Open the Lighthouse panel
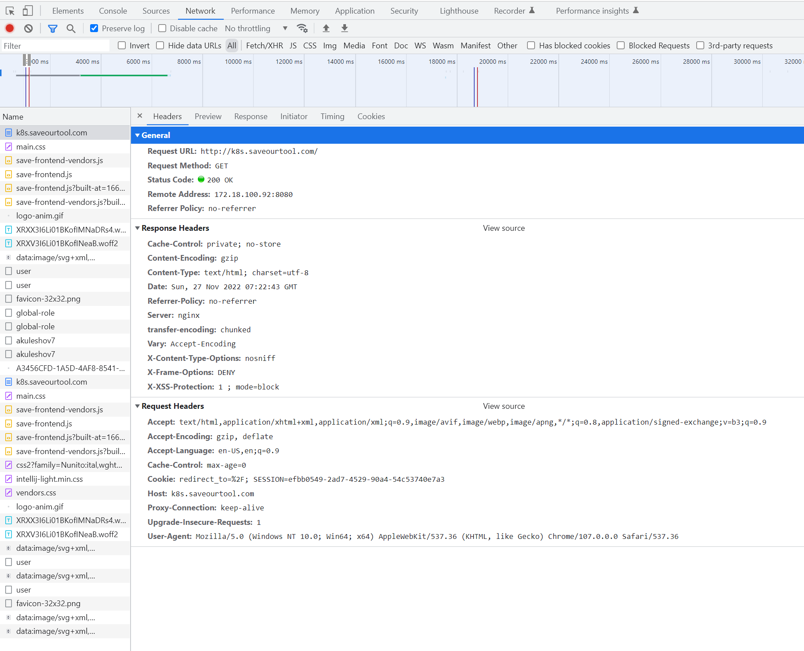Screen dimensions: 804x651 pos(458,10)
